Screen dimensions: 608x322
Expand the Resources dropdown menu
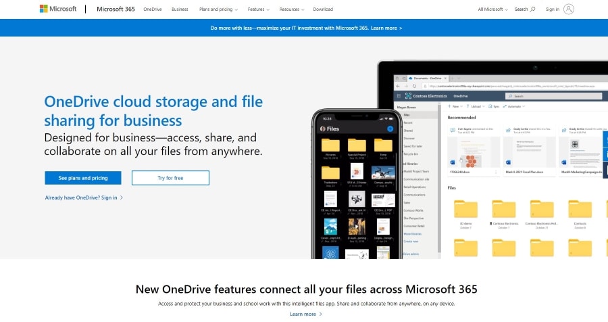coord(292,9)
